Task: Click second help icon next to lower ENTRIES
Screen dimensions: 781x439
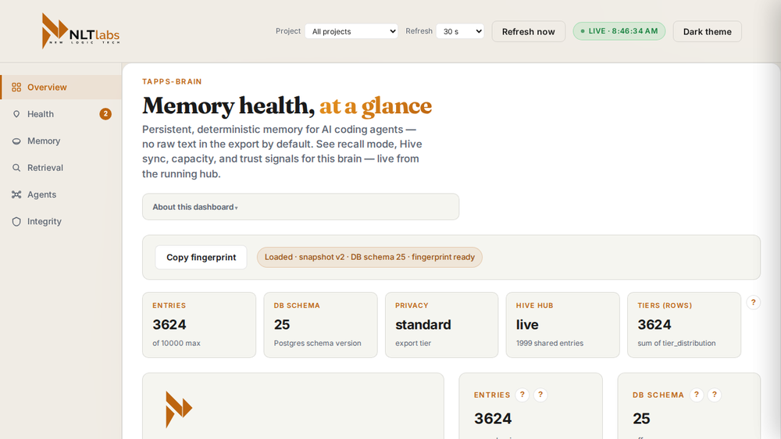Action: click(x=540, y=394)
